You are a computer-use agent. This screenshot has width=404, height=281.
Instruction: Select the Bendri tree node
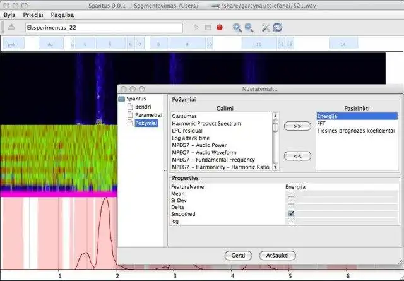143,107
